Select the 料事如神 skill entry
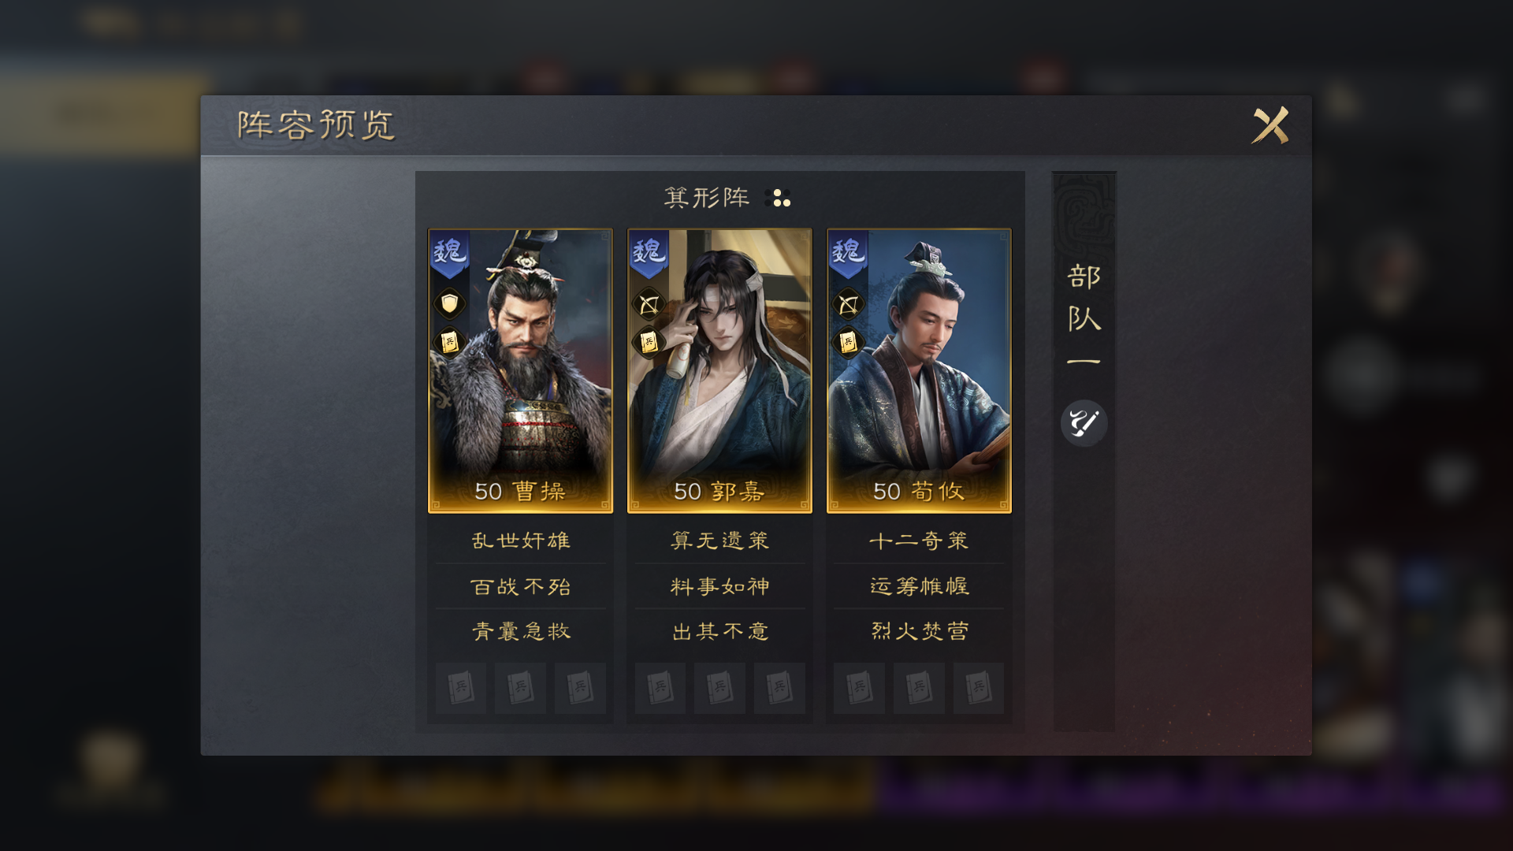 click(x=719, y=586)
